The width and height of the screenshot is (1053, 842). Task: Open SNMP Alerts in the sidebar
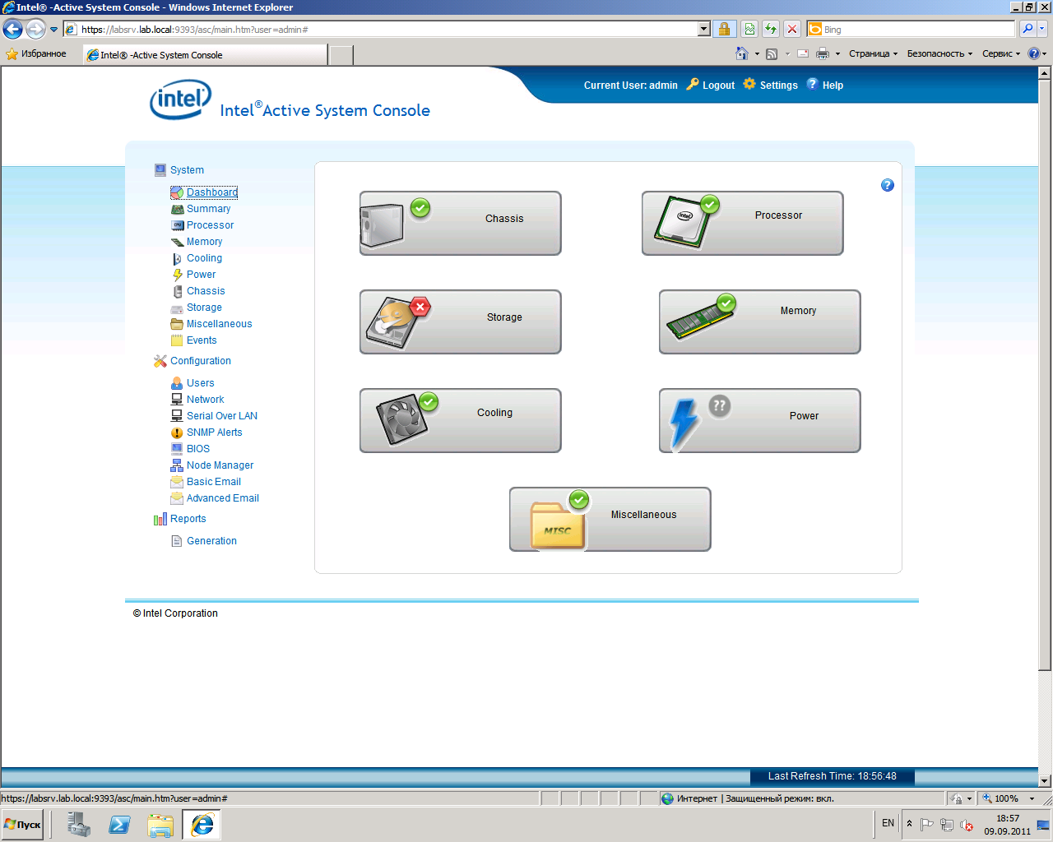(x=214, y=433)
